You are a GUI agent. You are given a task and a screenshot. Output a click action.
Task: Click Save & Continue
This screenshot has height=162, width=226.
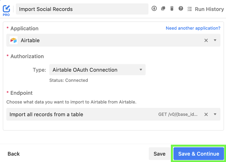pos(199,154)
